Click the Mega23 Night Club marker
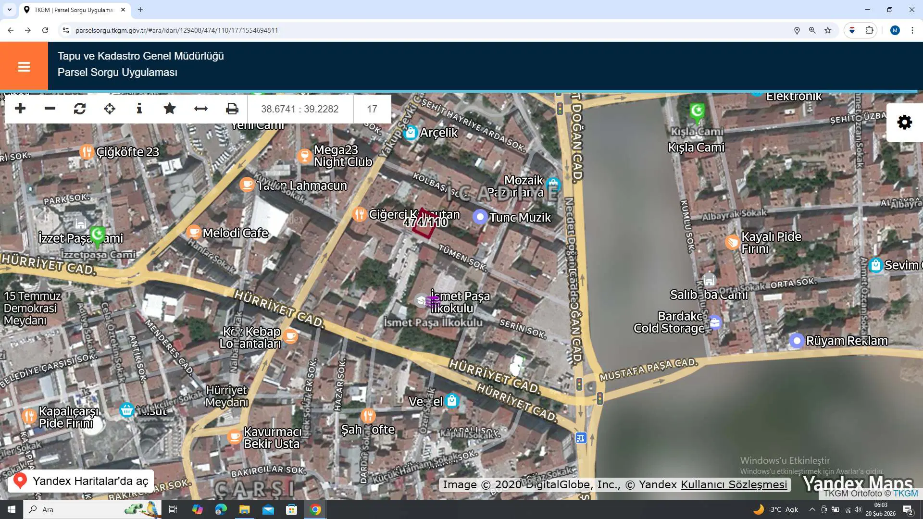This screenshot has height=519, width=923. pos(304,156)
